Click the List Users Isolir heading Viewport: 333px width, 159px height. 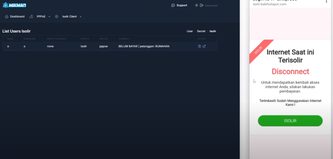point(16,31)
